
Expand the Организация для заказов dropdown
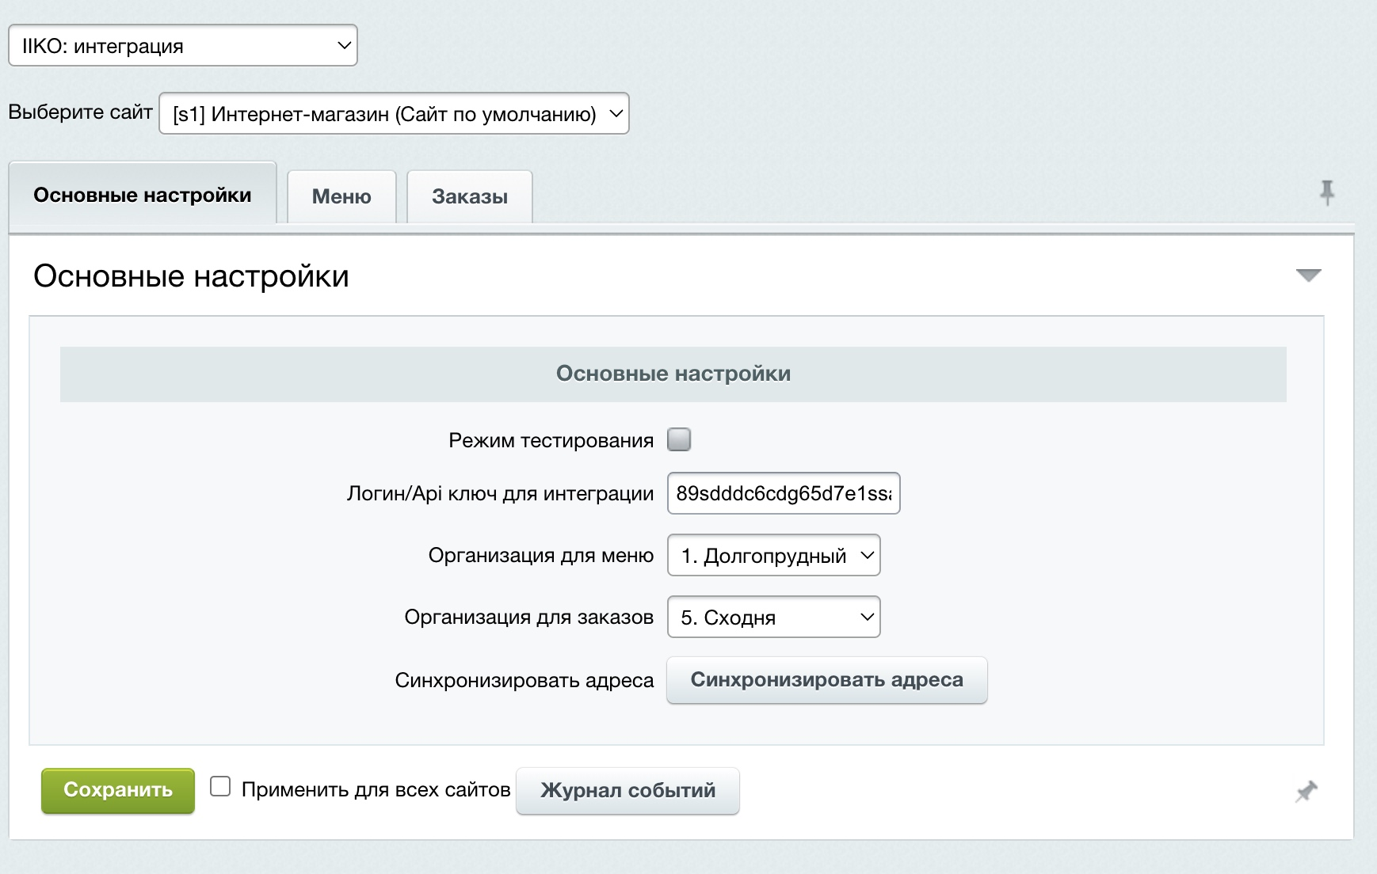773,617
